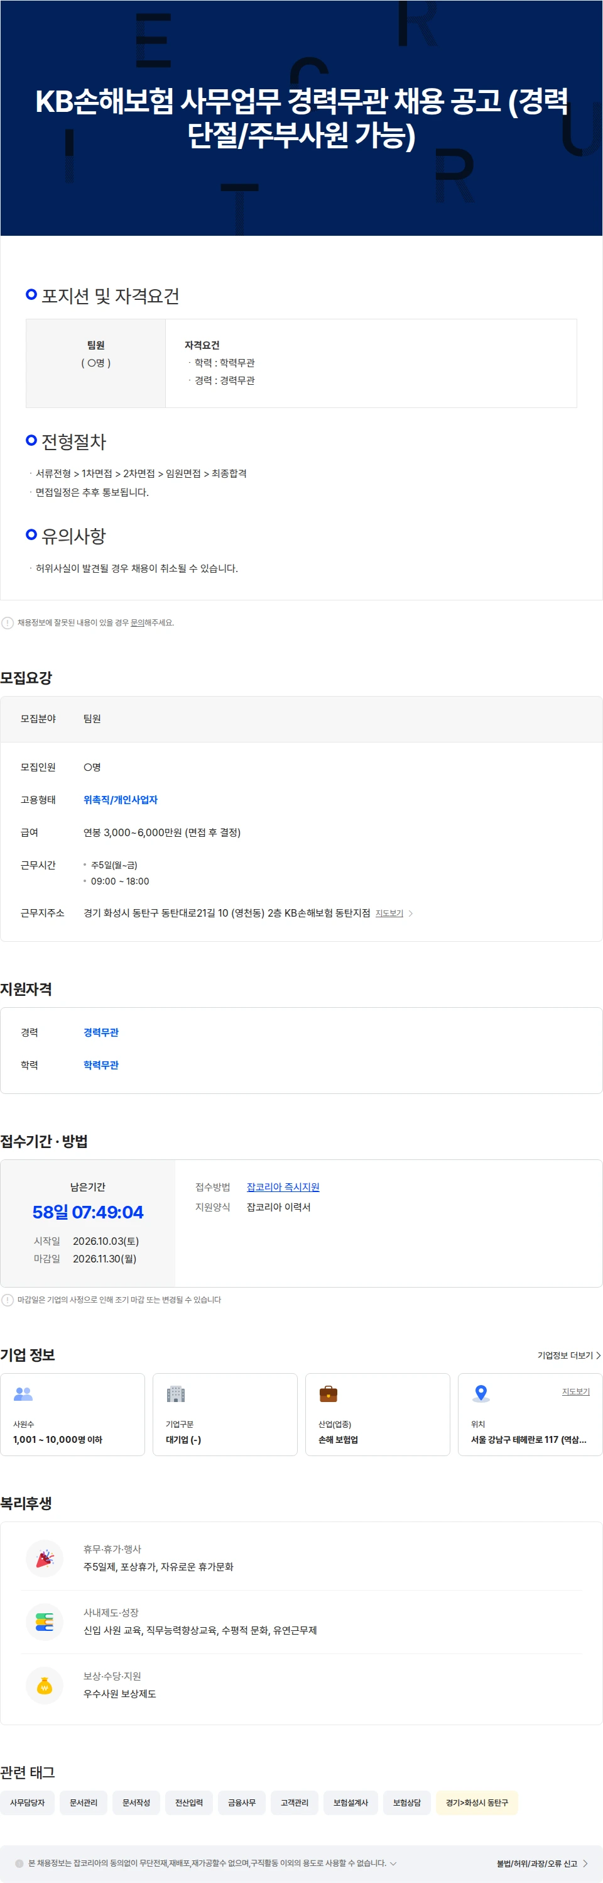Click the info icon beside recruitment error notice
Viewport: 603px width, 1883px height.
pyautogui.click(x=8, y=623)
